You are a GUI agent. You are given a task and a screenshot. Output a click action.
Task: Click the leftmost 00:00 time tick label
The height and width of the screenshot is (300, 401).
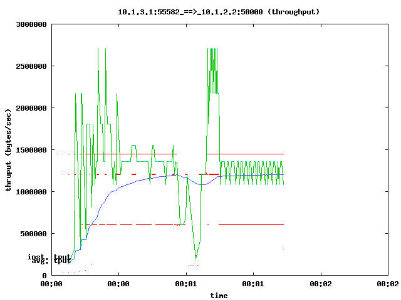51,284
